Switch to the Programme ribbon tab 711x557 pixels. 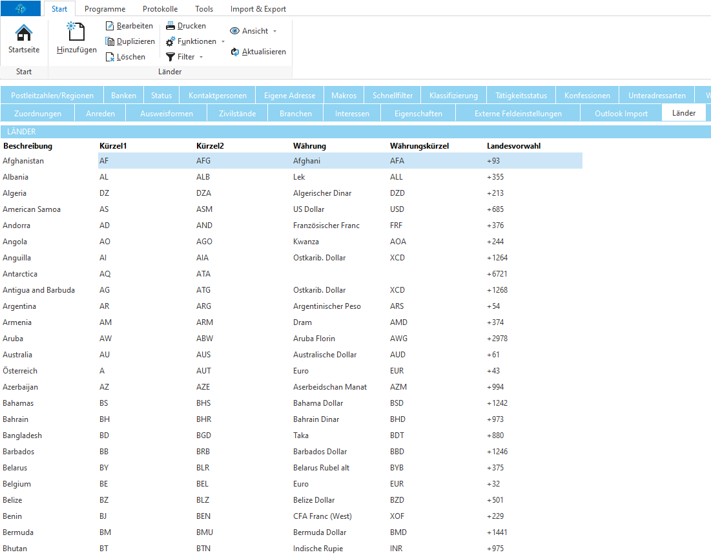105,9
